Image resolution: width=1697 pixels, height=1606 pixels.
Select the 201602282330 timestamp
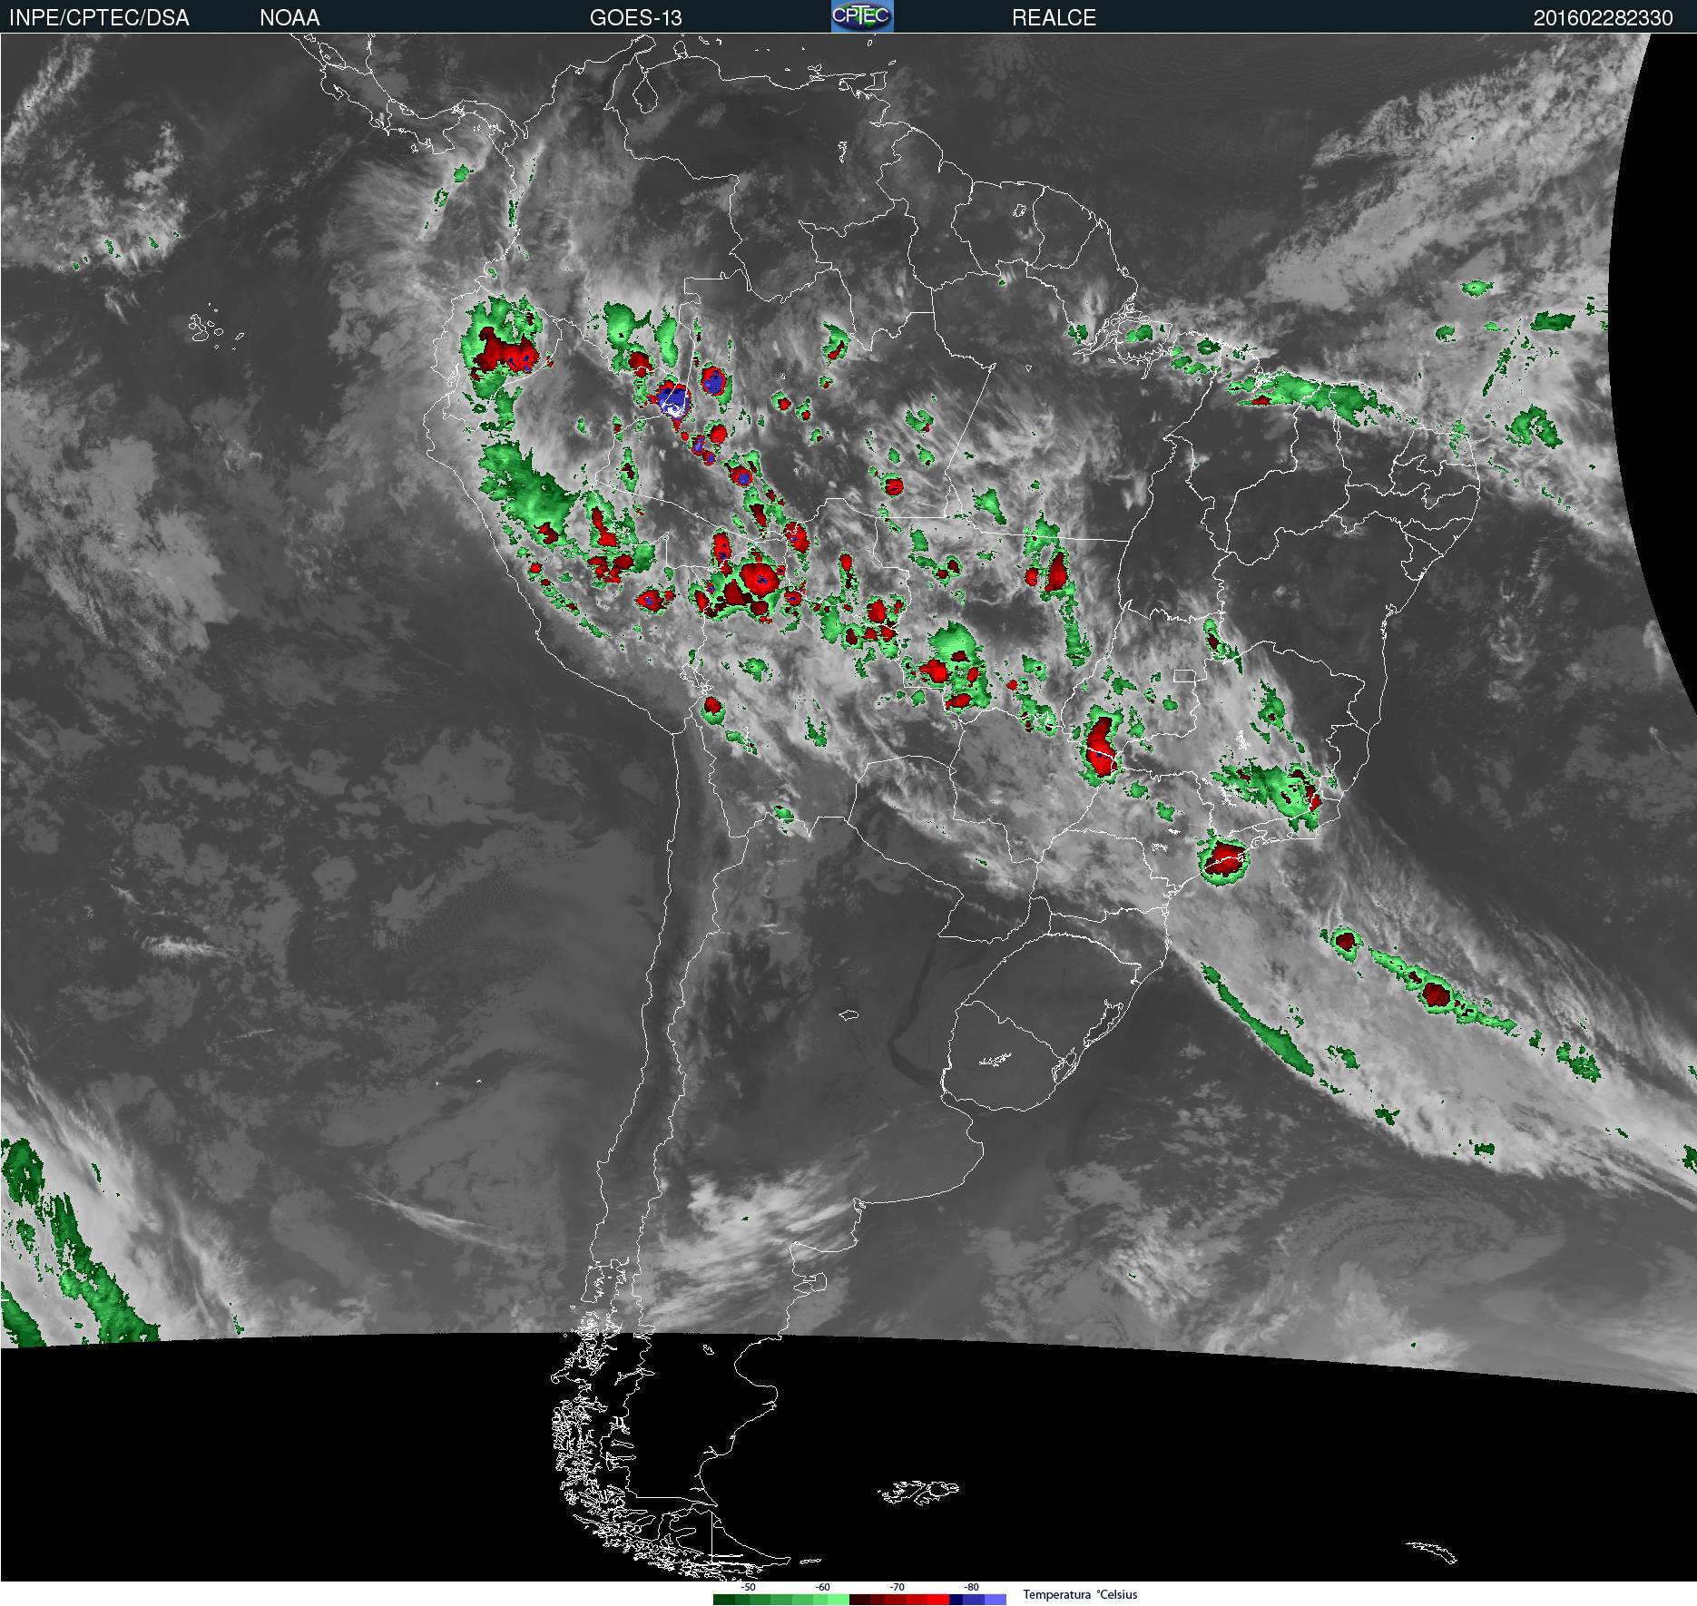coord(1603,18)
